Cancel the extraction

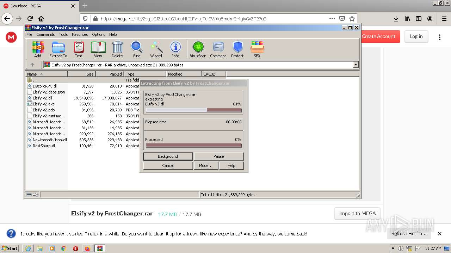(x=168, y=166)
